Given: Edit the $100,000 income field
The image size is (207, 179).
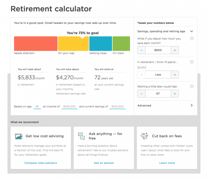Looking at the screenshot, I should pos(70,107).
